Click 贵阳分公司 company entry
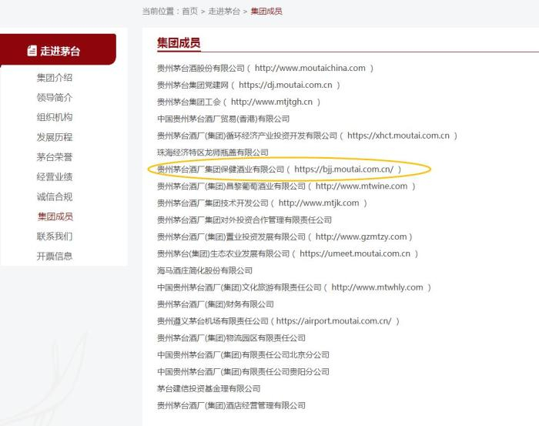539x426 pixels. [243, 371]
